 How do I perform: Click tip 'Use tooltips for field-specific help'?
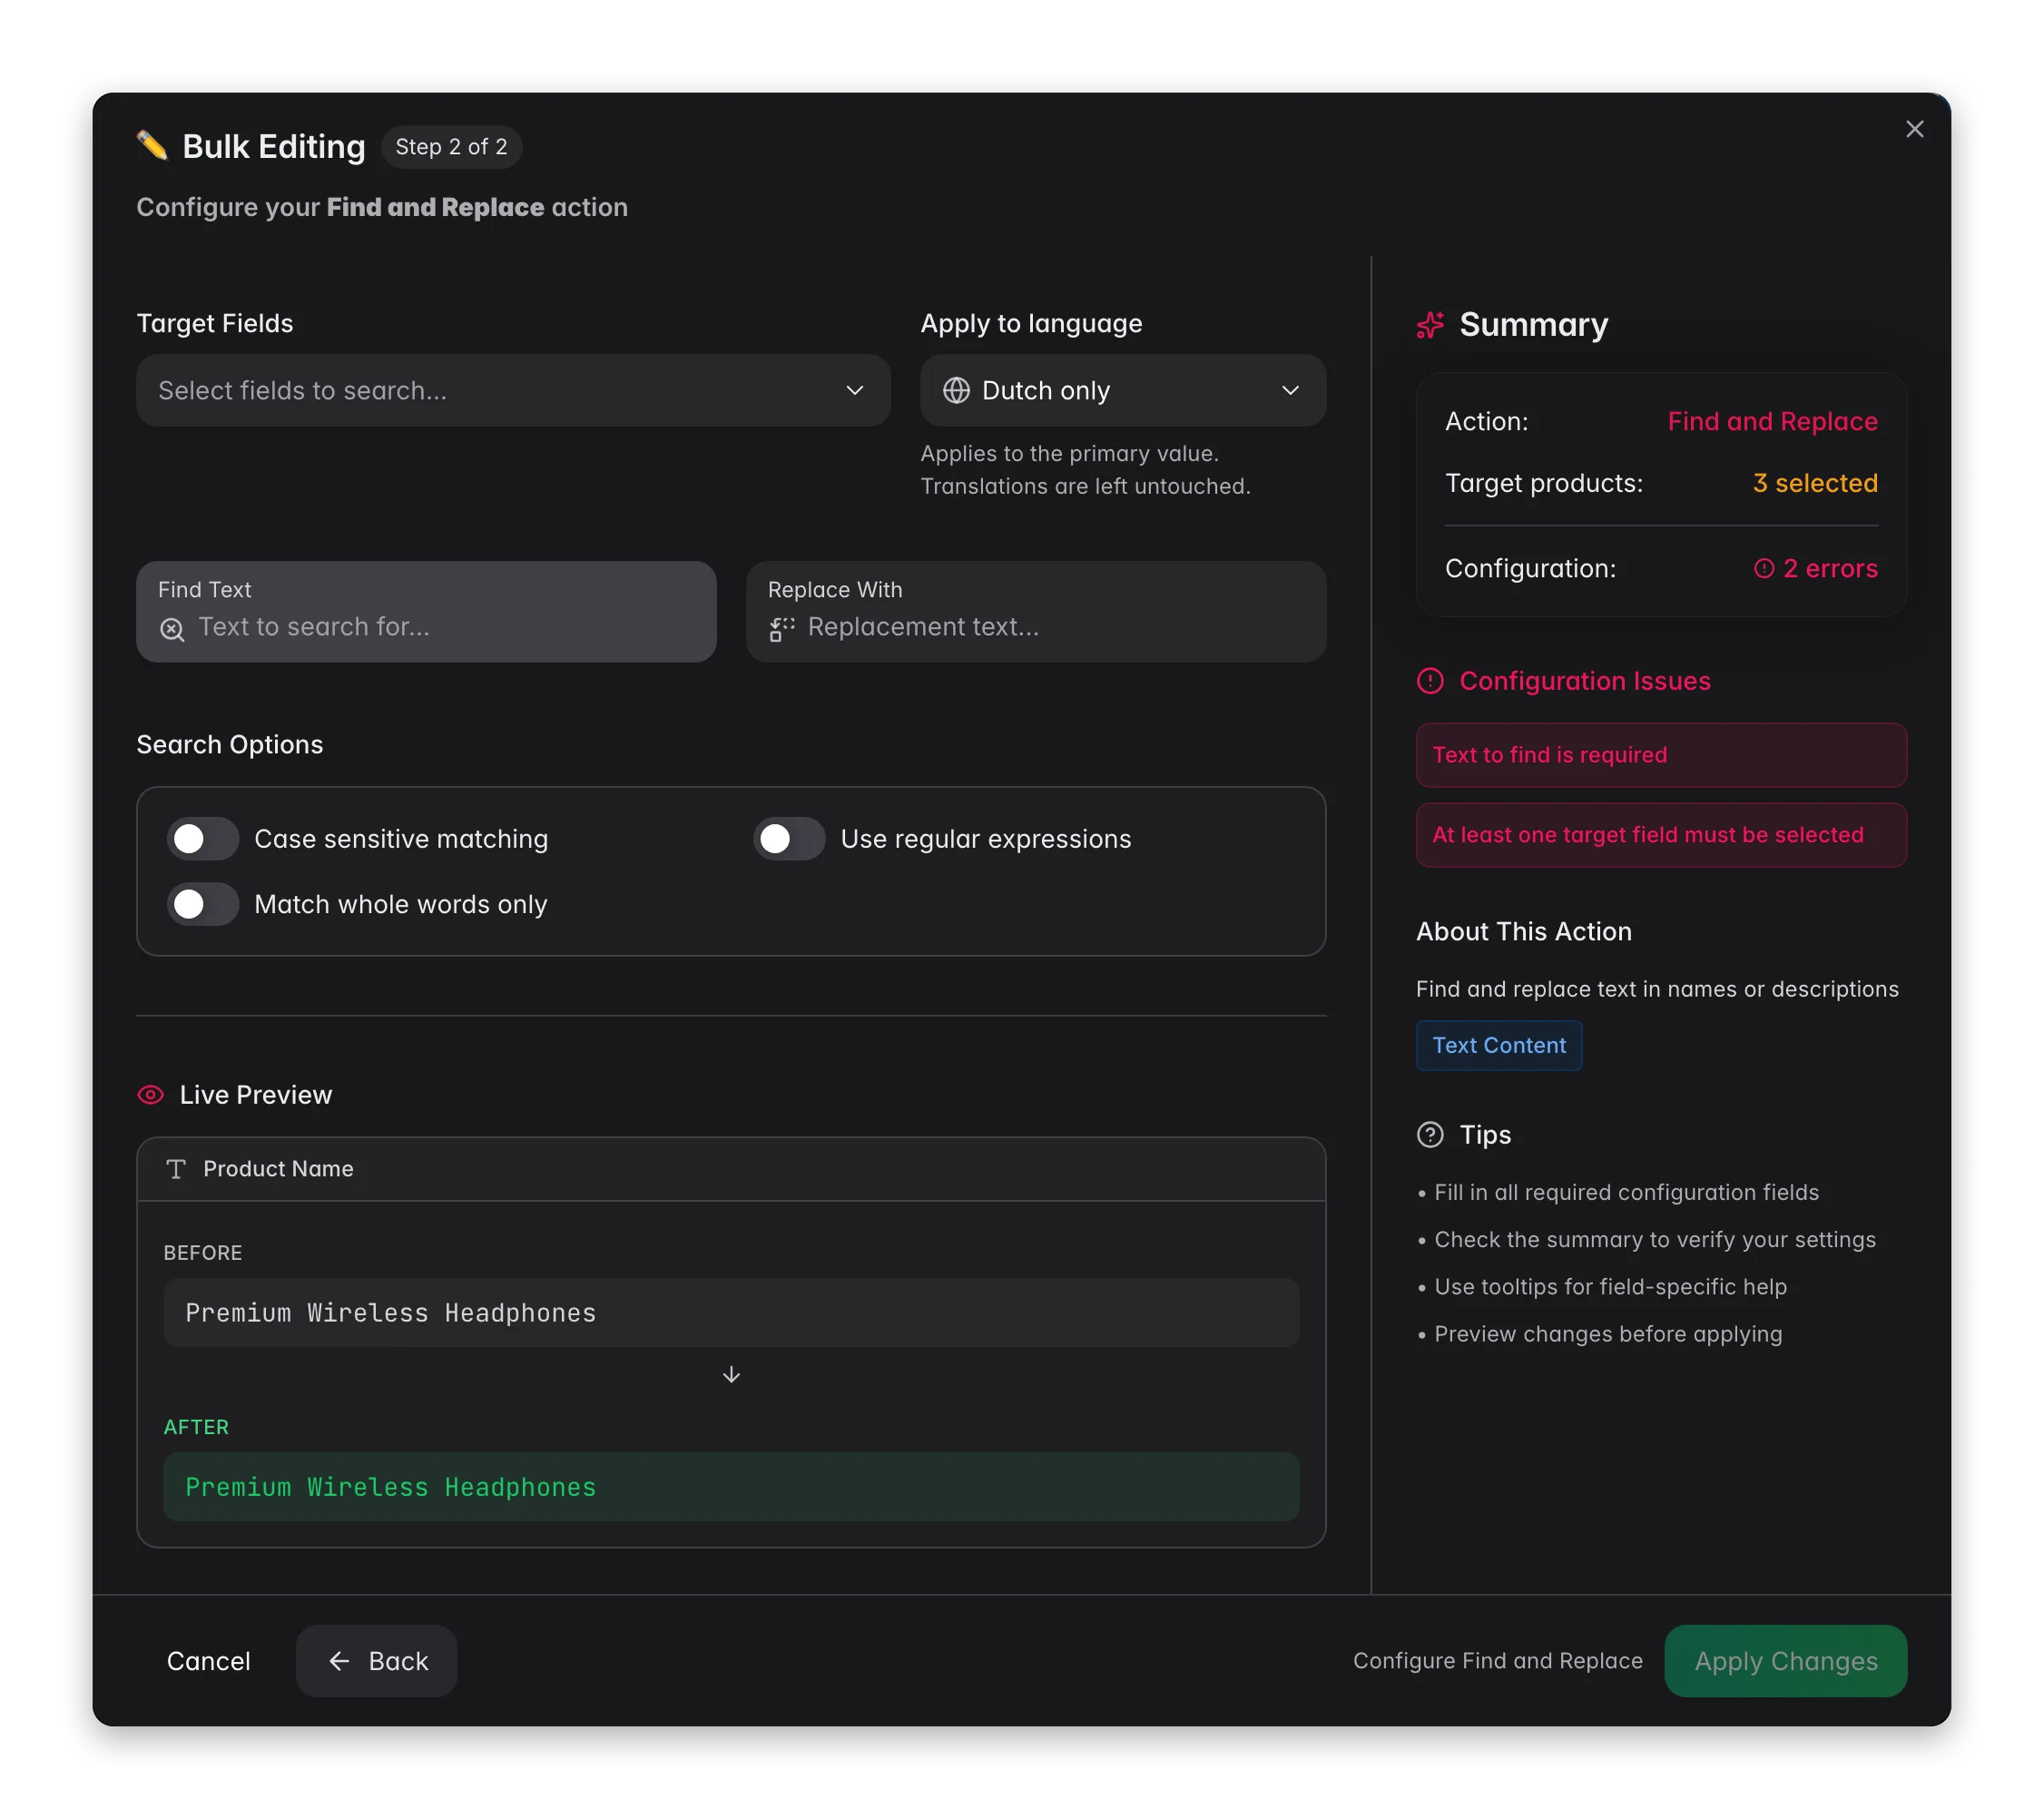click(x=1602, y=1287)
